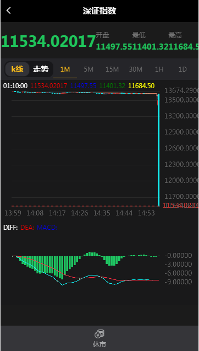The image size is (199, 351).
Task: Select the 30M interval tab
Action: tap(136, 69)
